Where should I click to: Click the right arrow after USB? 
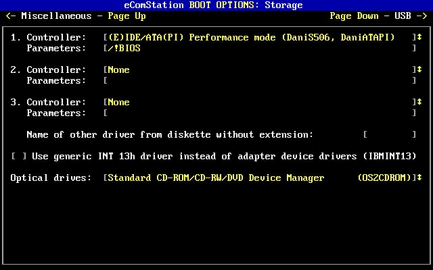coord(422,16)
